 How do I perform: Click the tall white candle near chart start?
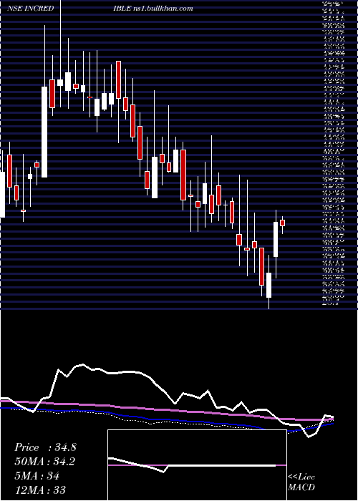(44, 132)
